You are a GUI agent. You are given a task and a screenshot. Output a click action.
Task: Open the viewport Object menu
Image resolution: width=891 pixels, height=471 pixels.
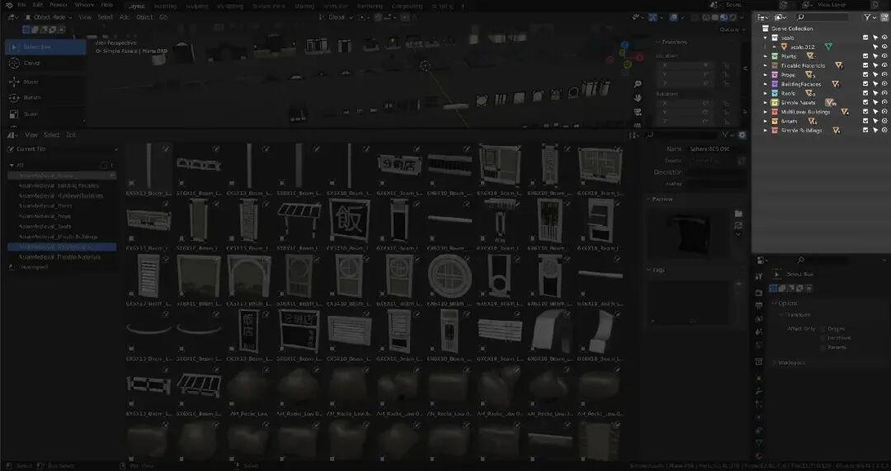pyautogui.click(x=144, y=17)
